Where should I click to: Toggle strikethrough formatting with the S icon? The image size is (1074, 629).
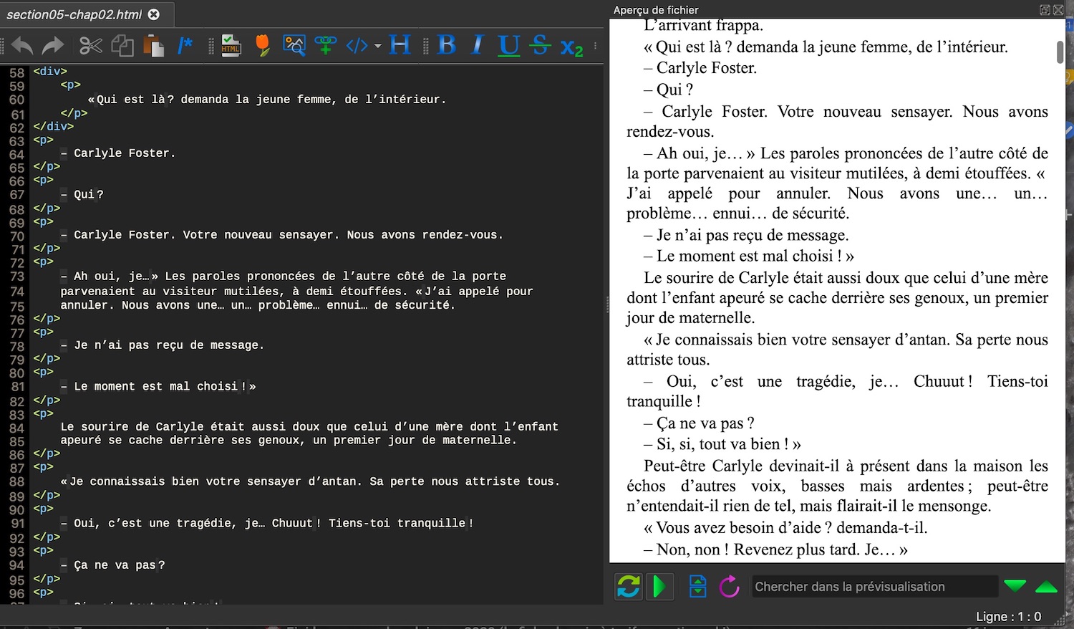point(541,46)
